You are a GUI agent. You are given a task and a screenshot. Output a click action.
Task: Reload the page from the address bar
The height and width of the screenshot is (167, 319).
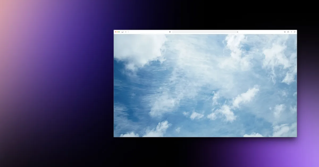[x=237, y=32]
